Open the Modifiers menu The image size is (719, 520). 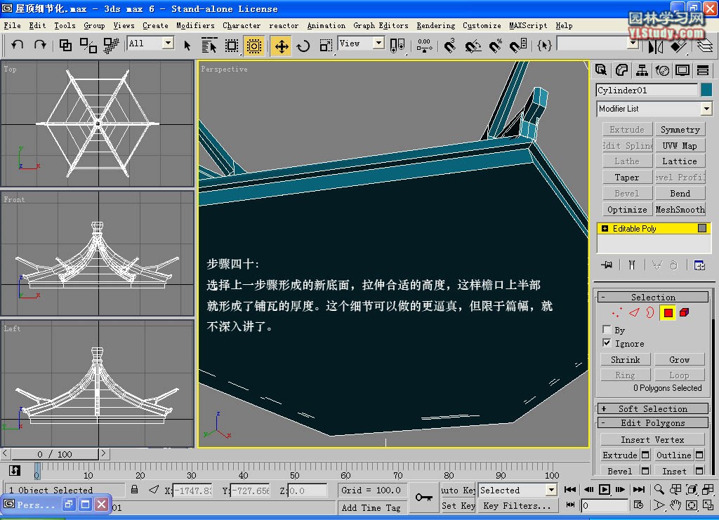pyautogui.click(x=195, y=26)
